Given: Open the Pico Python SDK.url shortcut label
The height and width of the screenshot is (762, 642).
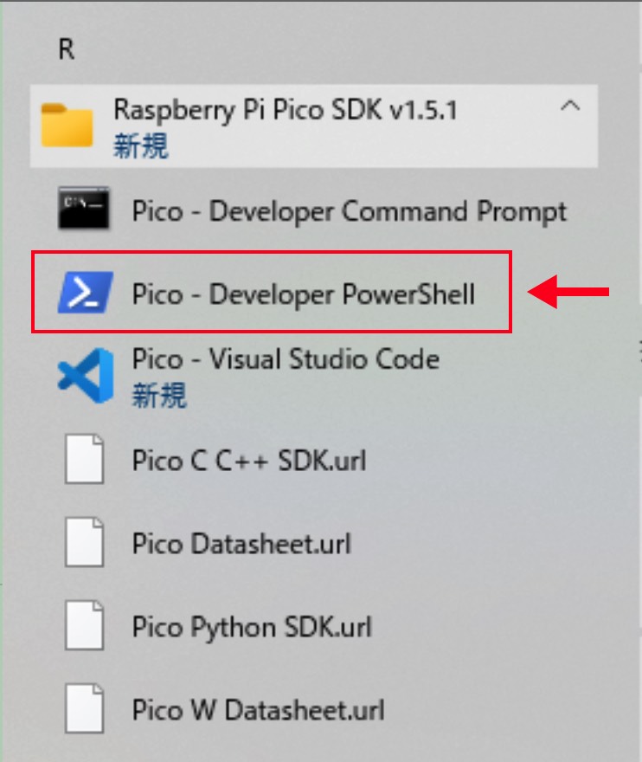Looking at the screenshot, I should tap(252, 627).
